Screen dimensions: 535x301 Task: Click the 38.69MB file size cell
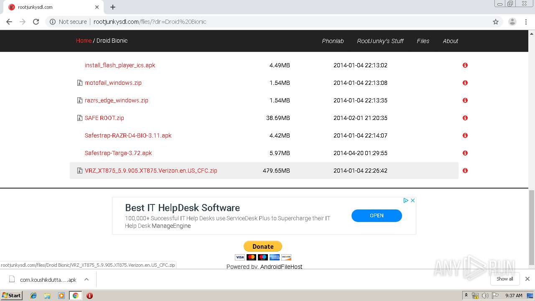[278, 118]
